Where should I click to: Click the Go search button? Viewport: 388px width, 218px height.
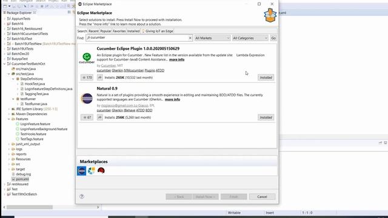pos(273,38)
